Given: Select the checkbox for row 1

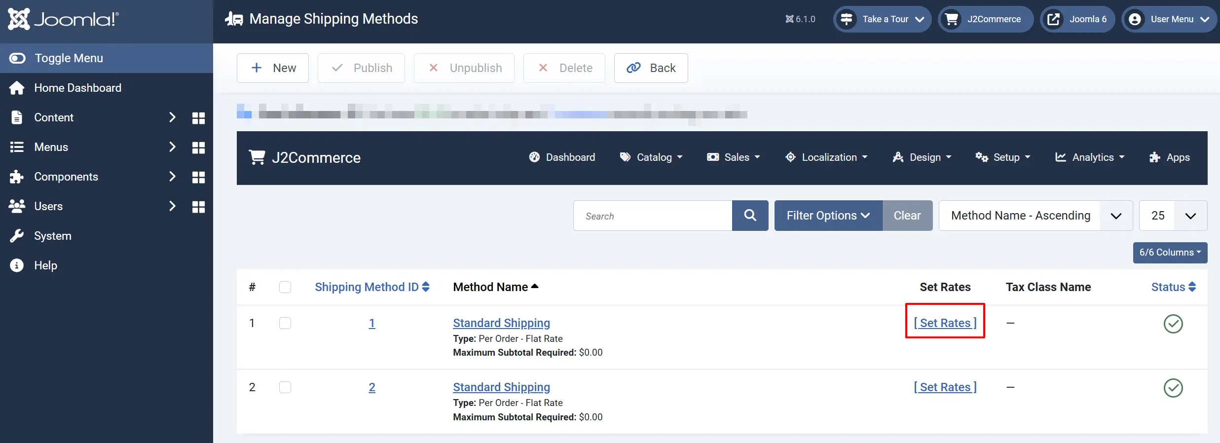Looking at the screenshot, I should pyautogui.click(x=285, y=323).
